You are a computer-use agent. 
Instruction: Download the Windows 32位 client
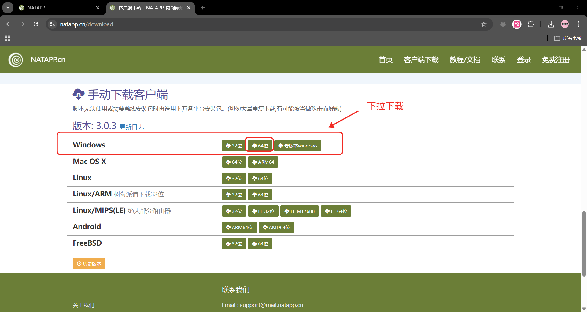(234, 146)
